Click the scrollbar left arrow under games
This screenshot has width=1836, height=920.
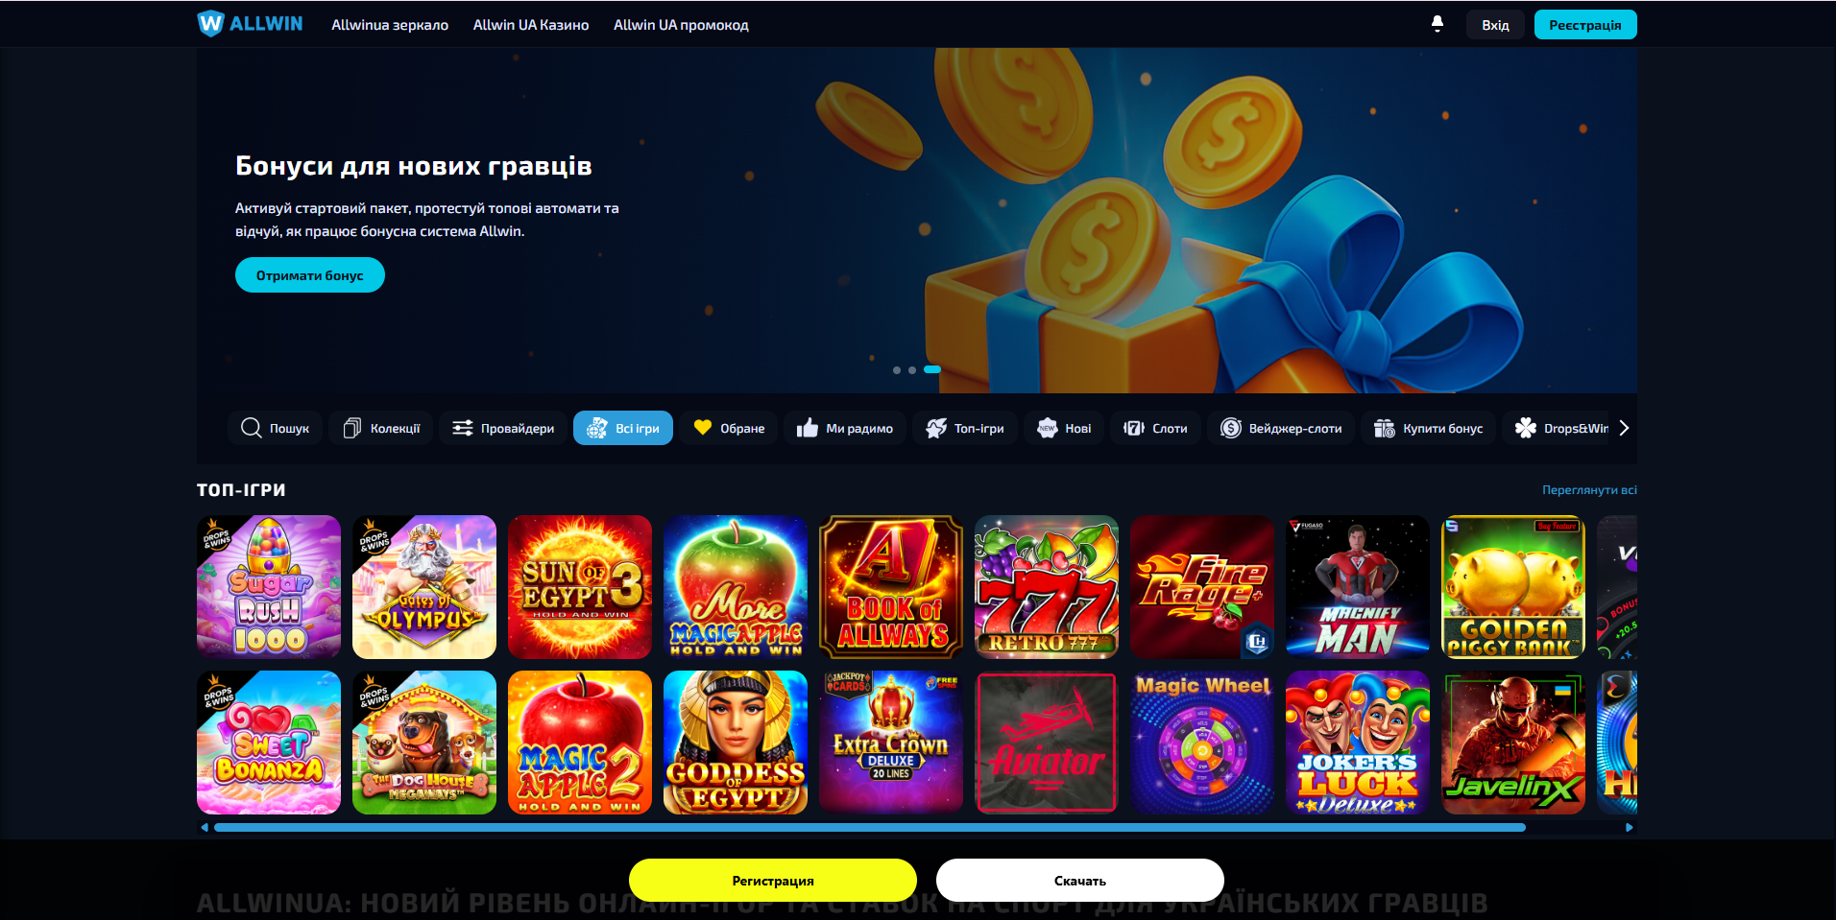pyautogui.click(x=205, y=827)
